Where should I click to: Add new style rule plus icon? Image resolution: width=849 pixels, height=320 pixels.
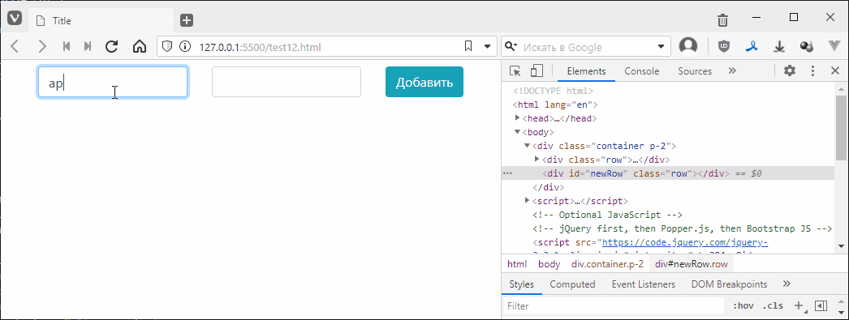(x=799, y=306)
